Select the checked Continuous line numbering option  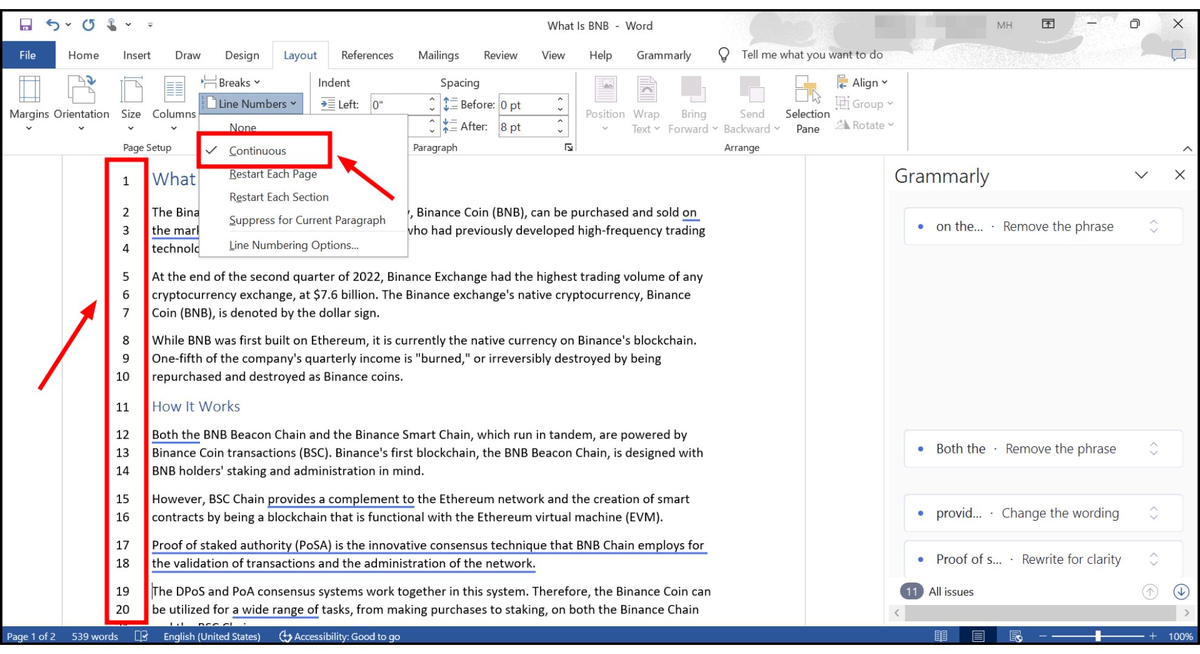258,151
